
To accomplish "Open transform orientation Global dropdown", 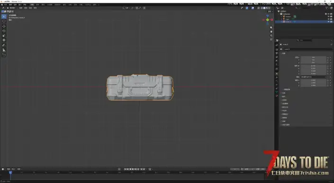I will [x=126, y=8].
